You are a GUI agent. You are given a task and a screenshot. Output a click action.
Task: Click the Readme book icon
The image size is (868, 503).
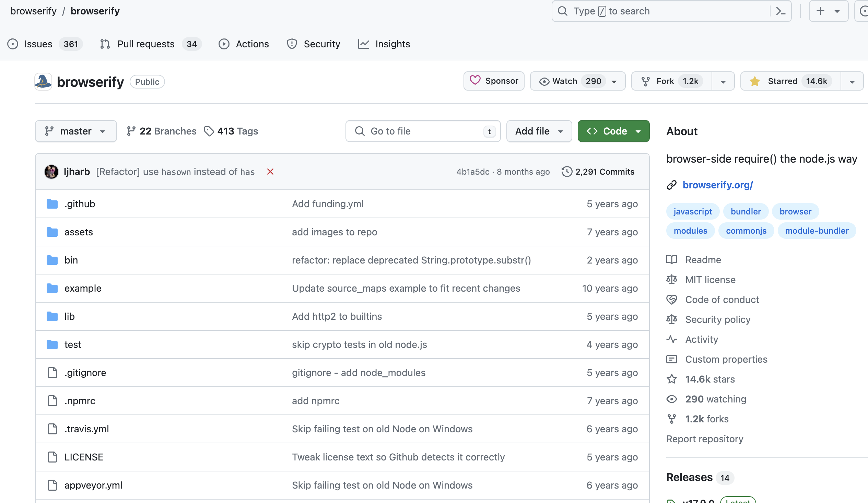pos(672,259)
